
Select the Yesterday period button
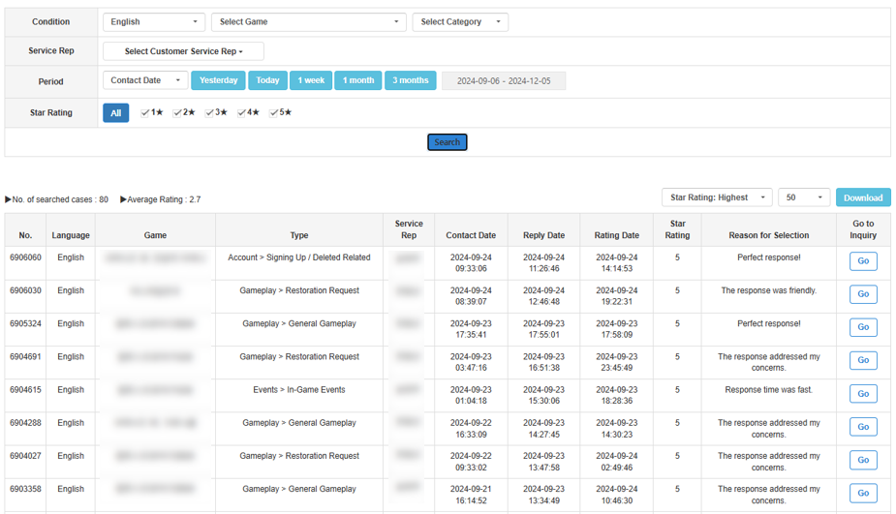point(218,80)
